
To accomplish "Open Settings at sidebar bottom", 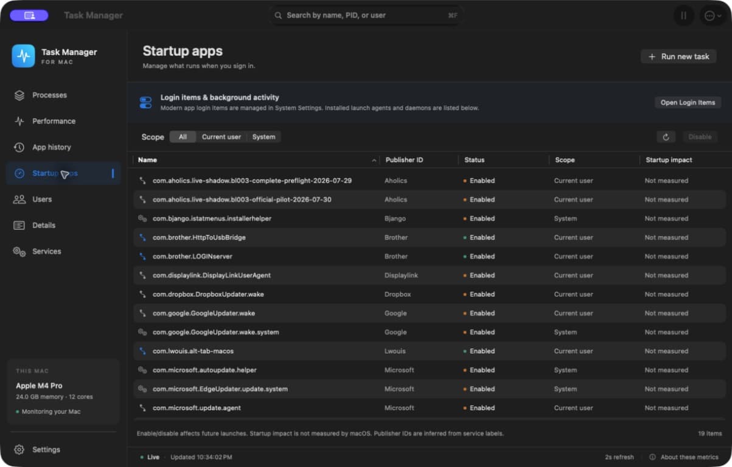I will coord(63,449).
